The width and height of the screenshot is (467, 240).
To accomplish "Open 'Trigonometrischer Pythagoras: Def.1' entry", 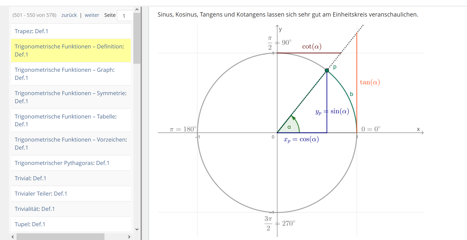I will point(62,163).
